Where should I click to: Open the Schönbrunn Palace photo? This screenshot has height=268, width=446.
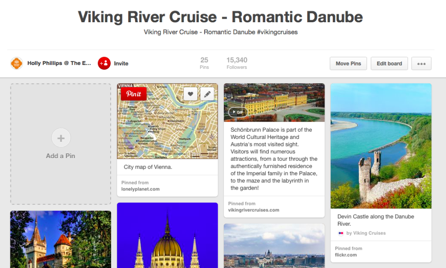coord(274,102)
